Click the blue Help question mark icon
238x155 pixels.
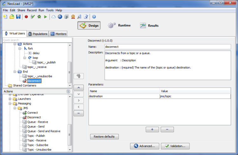pyautogui.click(x=94, y=16)
